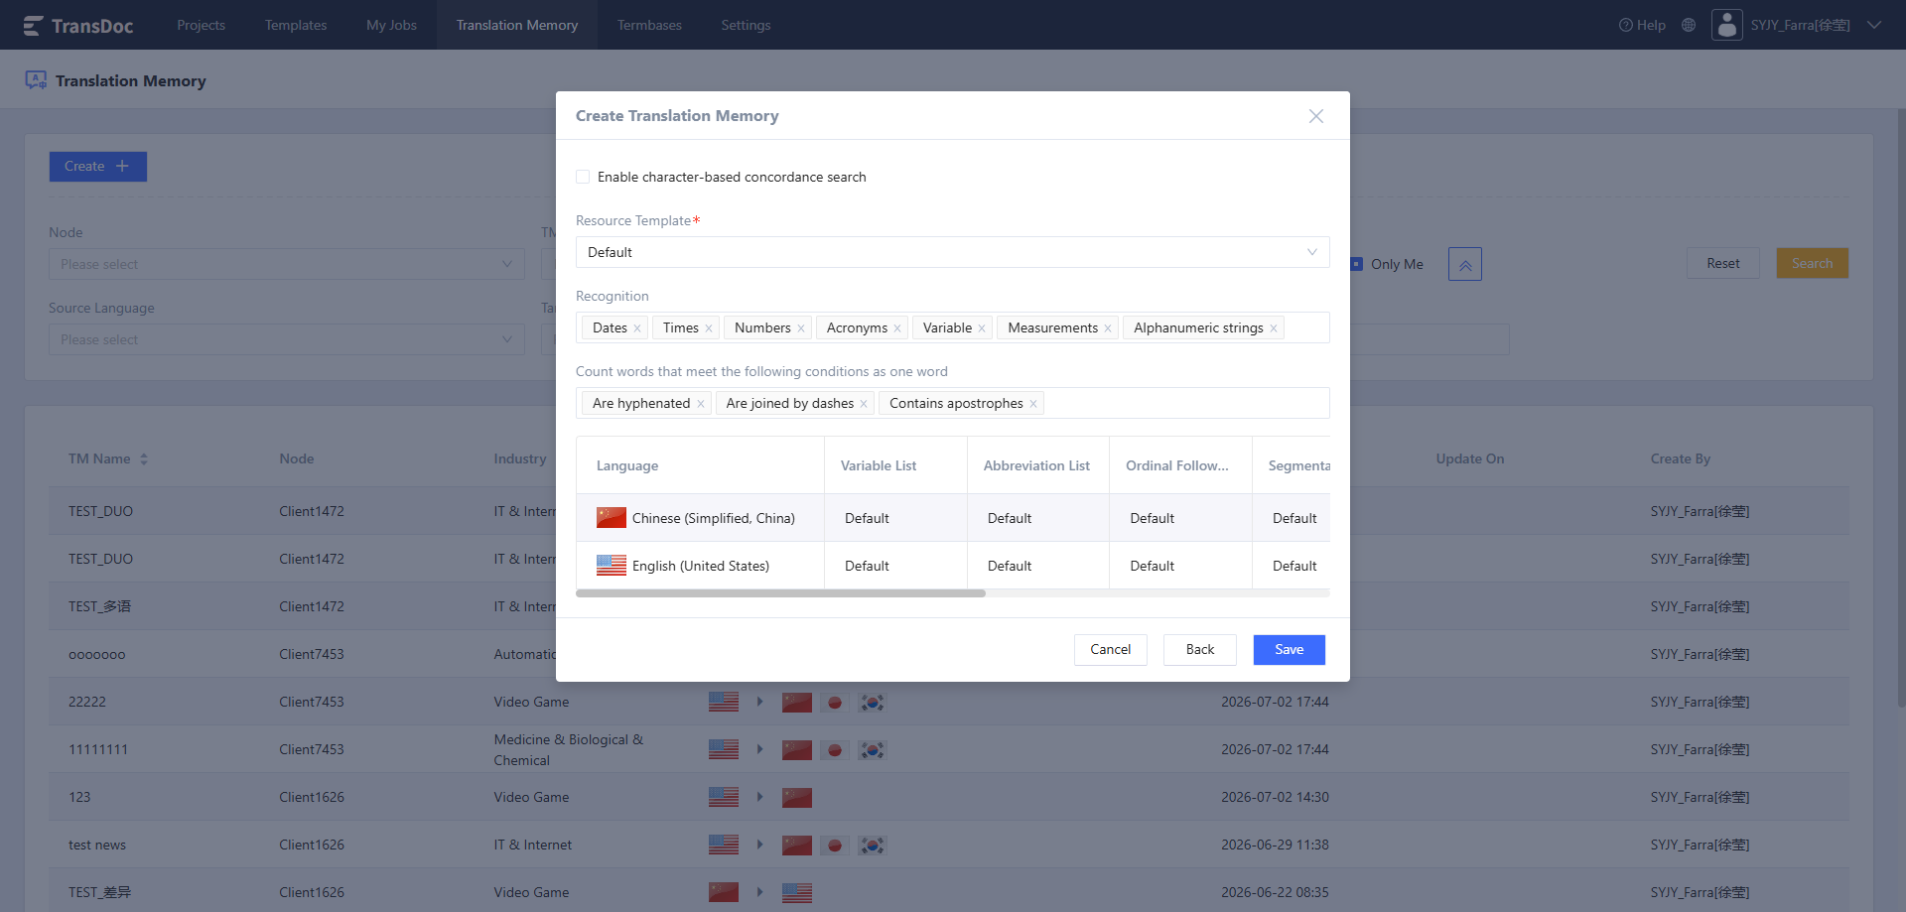Remove the Contains apostrophes tag
1906x912 pixels.
1033,404
